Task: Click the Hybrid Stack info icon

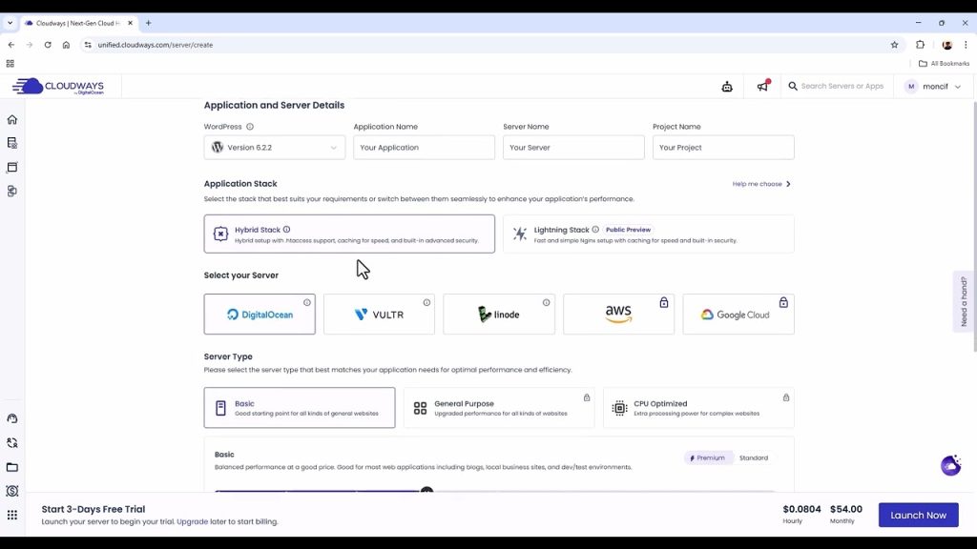Action: pyautogui.click(x=286, y=230)
